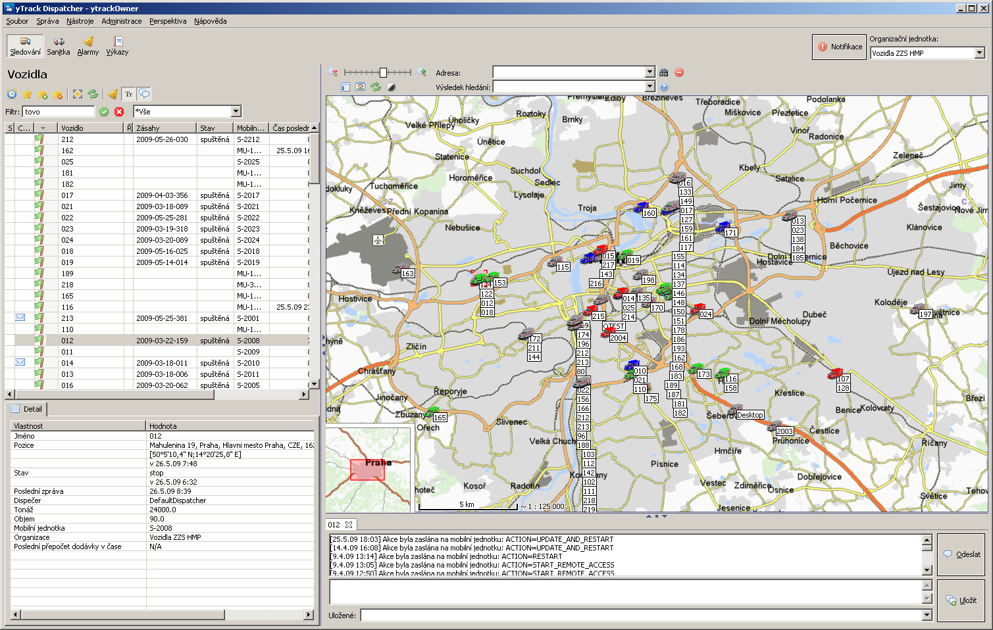The height and width of the screenshot is (630, 993).
Task: Click the star with green plus icon
Action: 43,94
